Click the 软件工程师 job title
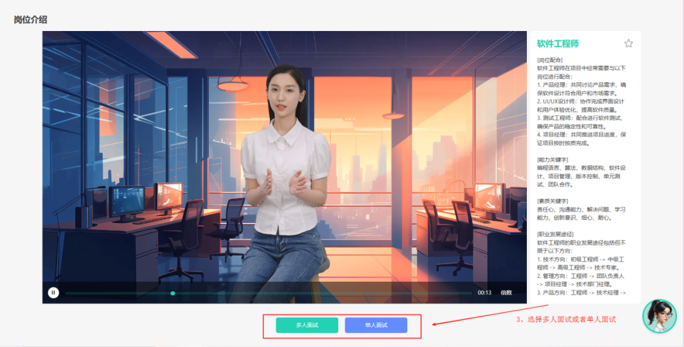Viewport: 684px width, 347px height. pyautogui.click(x=558, y=44)
